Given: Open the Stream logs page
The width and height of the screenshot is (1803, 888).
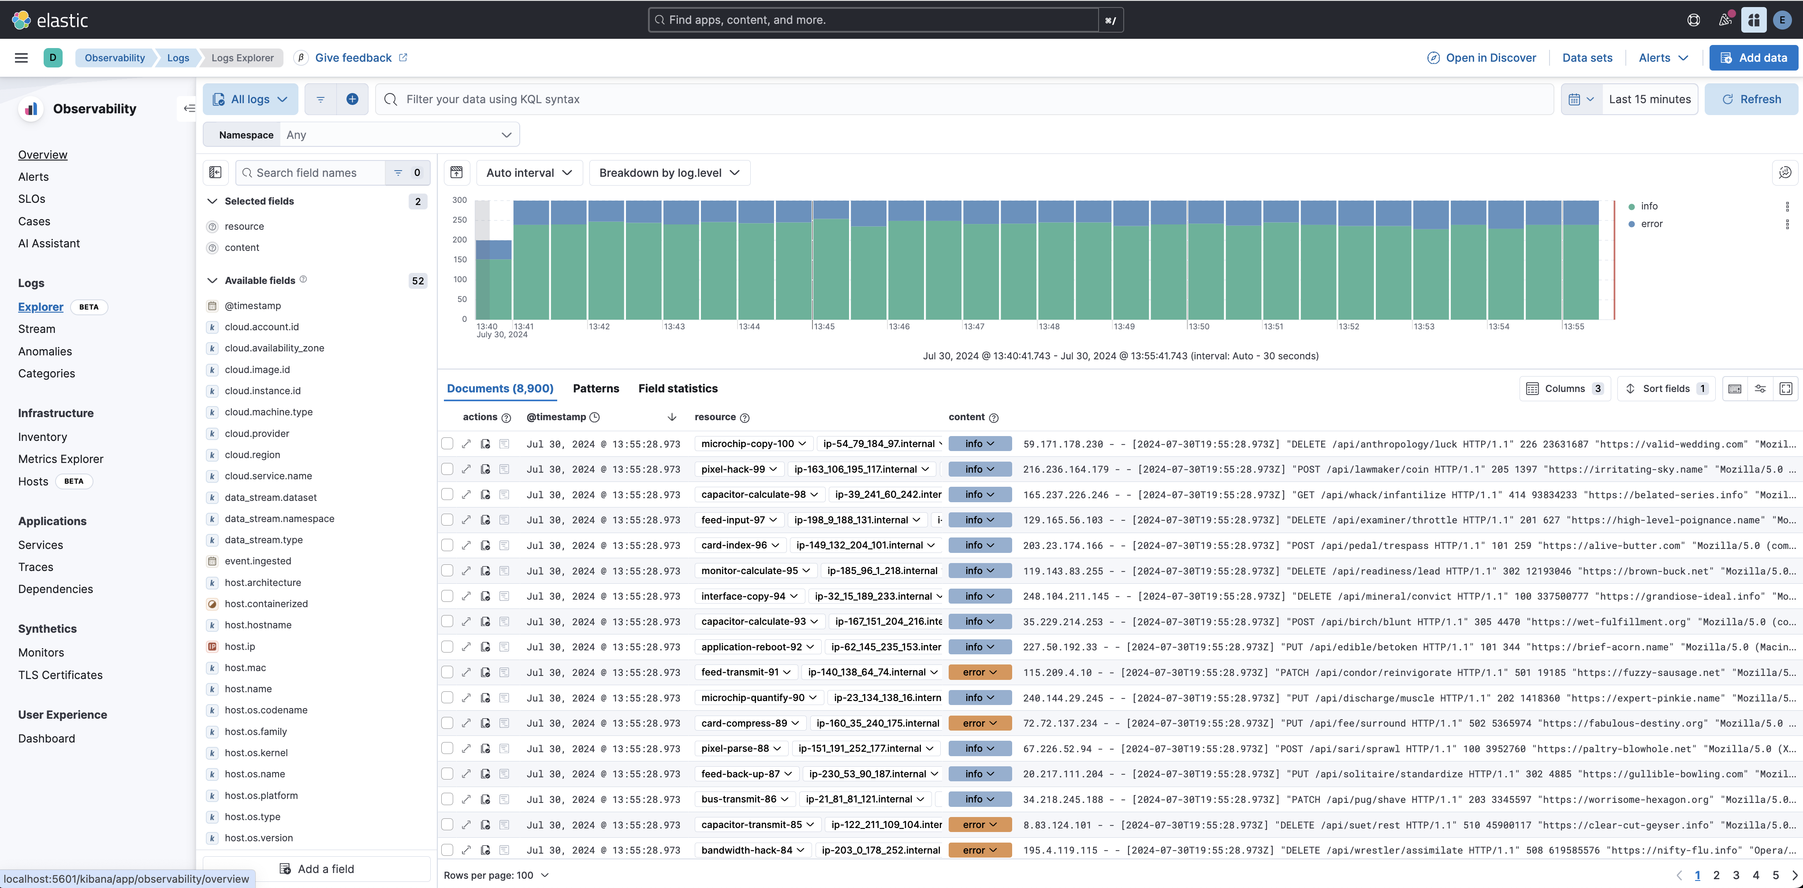Looking at the screenshot, I should [37, 329].
